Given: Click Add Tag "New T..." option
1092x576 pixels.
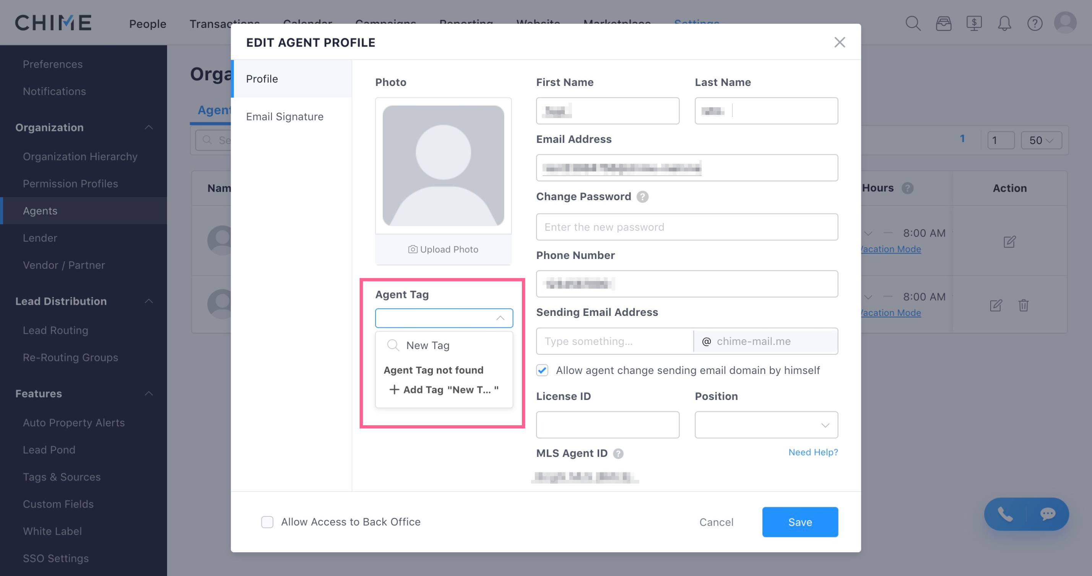Looking at the screenshot, I should 444,390.
